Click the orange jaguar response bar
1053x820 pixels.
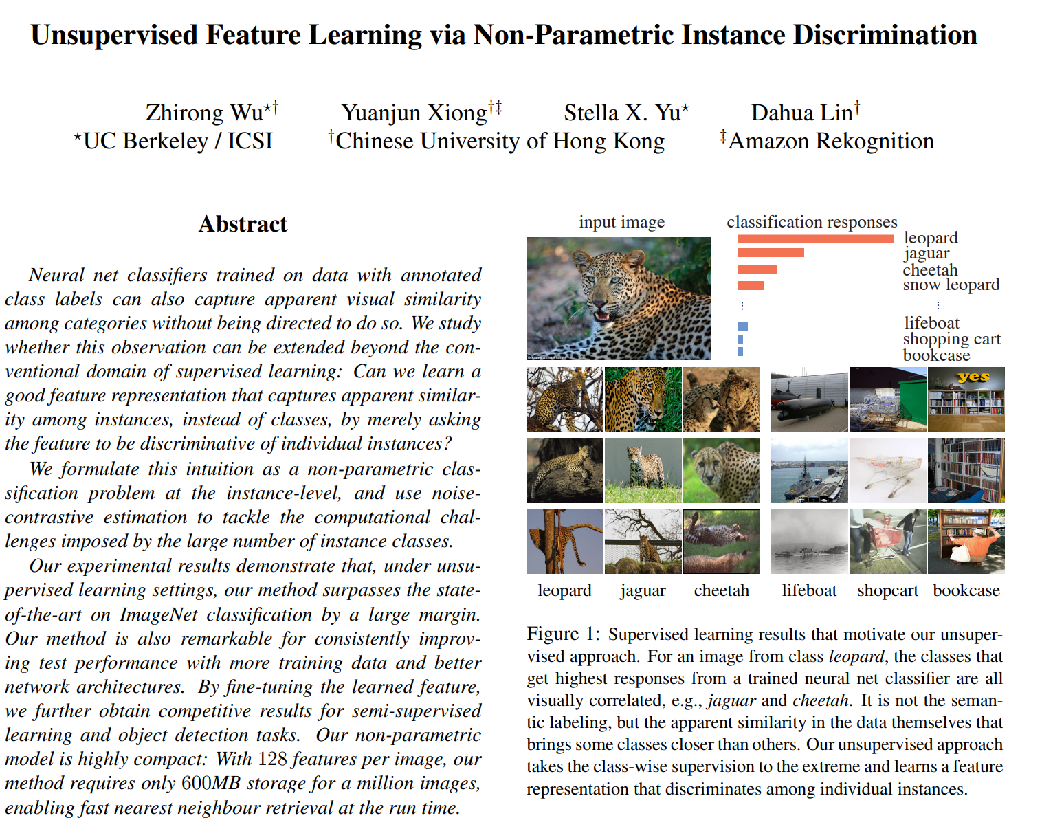point(771,253)
